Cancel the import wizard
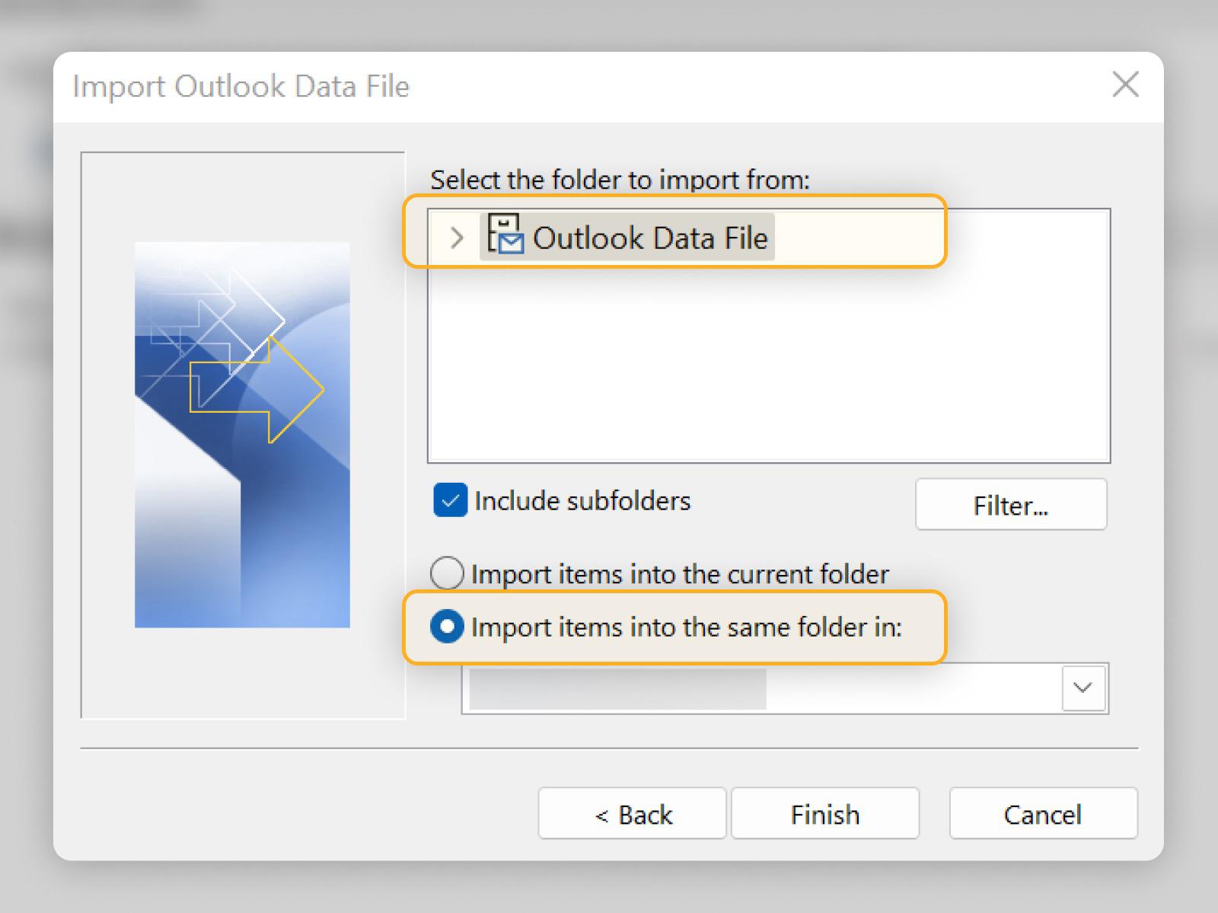Image resolution: width=1218 pixels, height=913 pixels. tap(1042, 813)
